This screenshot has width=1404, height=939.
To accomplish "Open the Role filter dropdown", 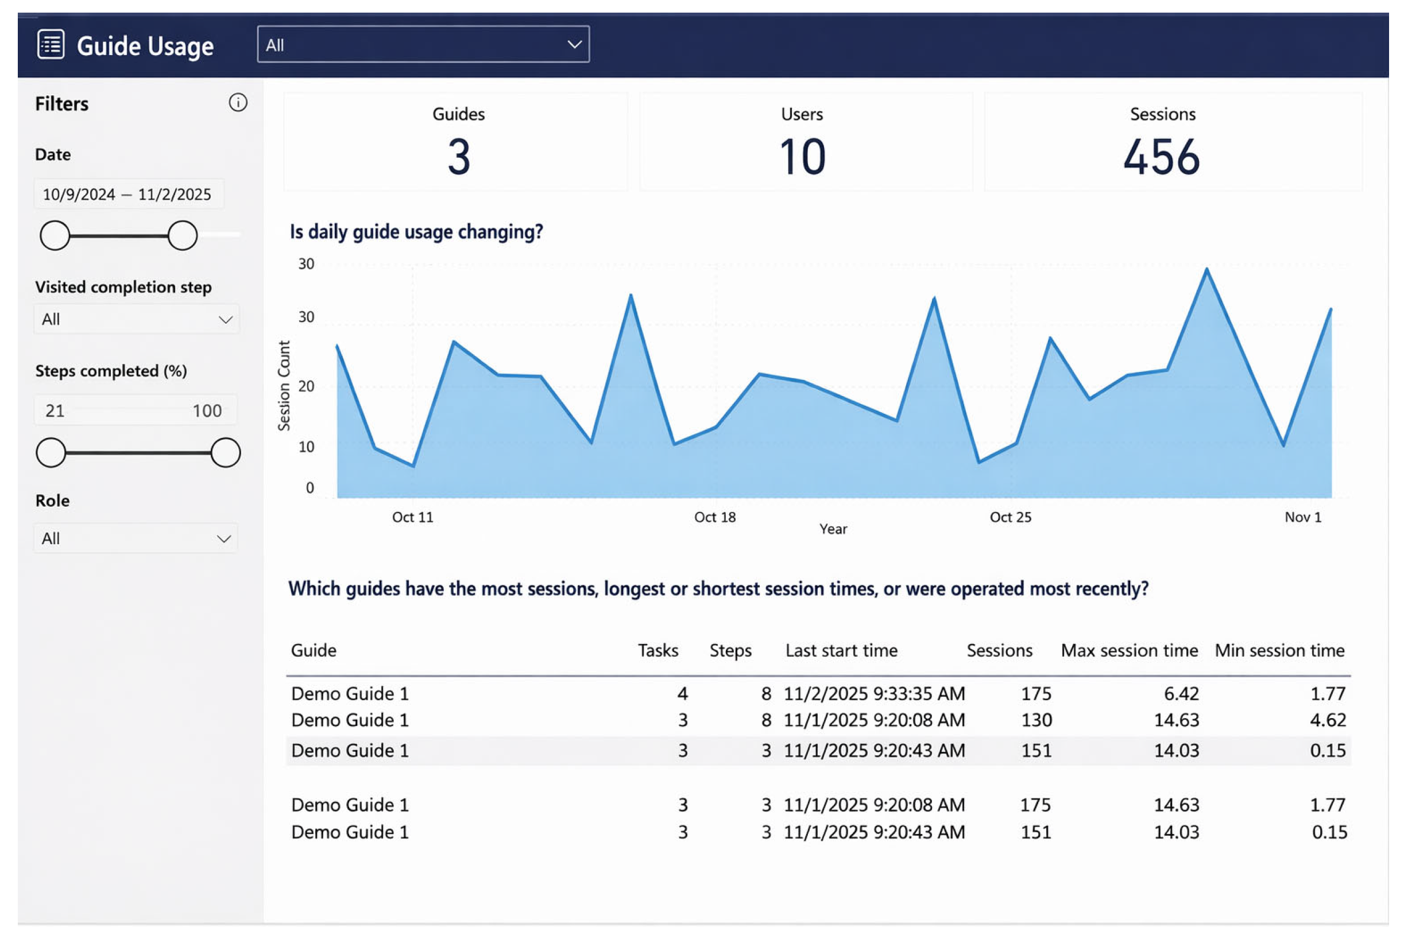I will point(136,538).
